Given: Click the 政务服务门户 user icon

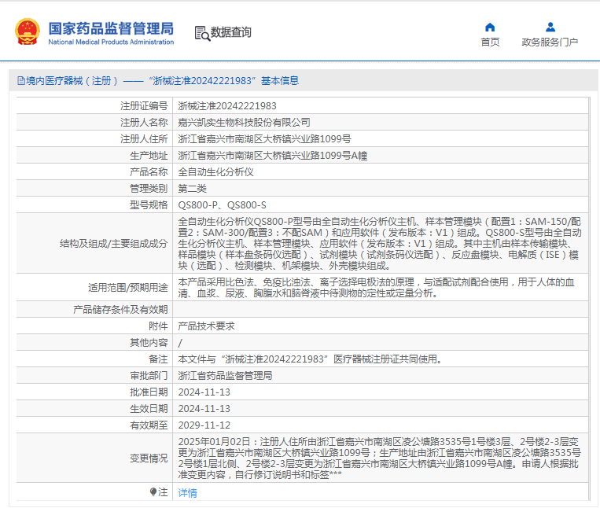Looking at the screenshot, I should coord(550,28).
